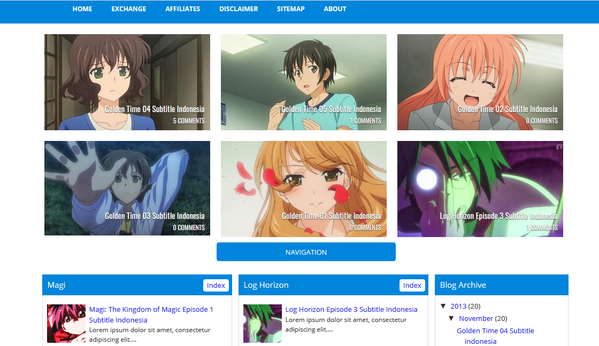This screenshot has height=346, width=599.
Task: Open the Log Horizon section Index button
Action: (x=412, y=285)
